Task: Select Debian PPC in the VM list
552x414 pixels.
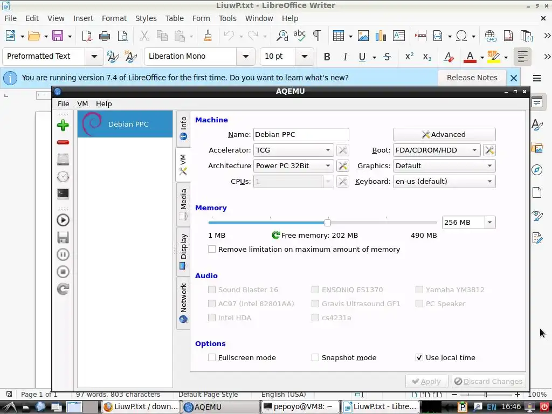Action: [x=125, y=124]
